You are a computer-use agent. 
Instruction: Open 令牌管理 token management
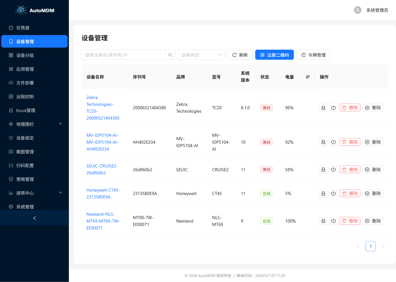313,55
